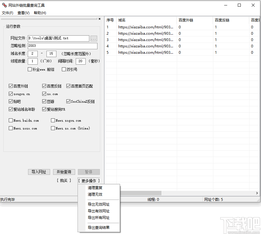Uncheck the 百度首页匹配 option
The height and width of the screenshot is (234, 261).
point(68,86)
